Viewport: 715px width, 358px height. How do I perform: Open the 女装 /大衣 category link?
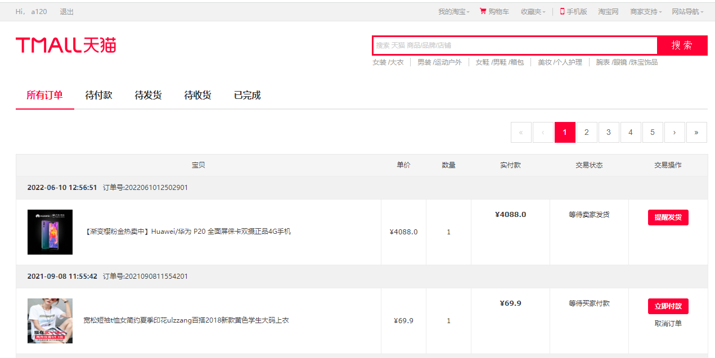[388, 62]
